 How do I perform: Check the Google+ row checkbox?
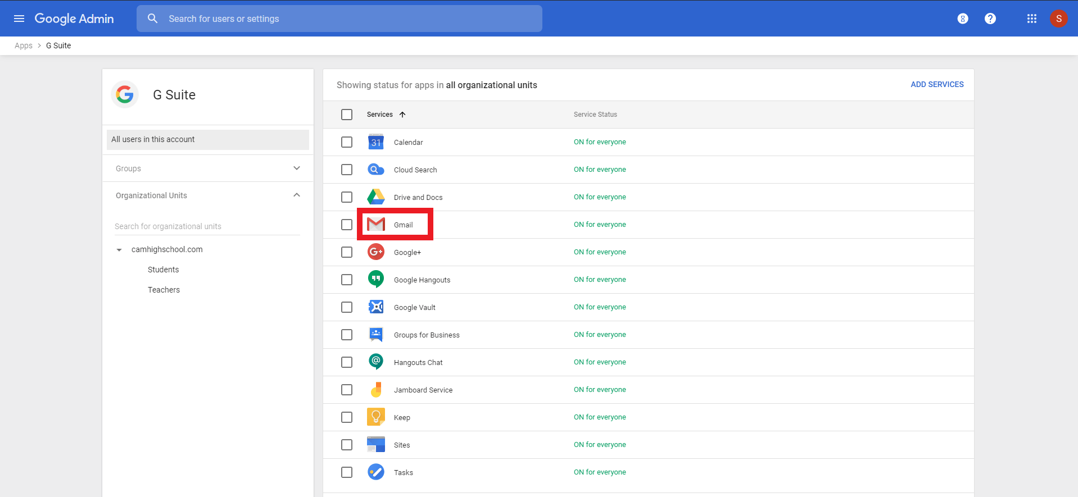point(347,252)
